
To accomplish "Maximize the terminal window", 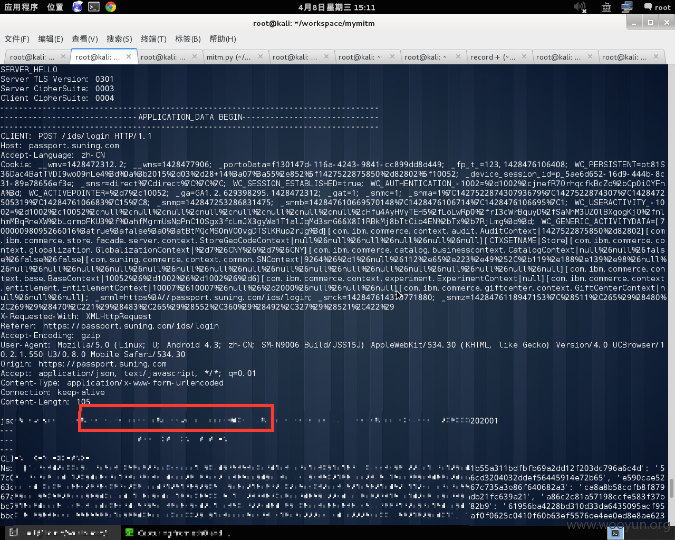I will point(651,22).
